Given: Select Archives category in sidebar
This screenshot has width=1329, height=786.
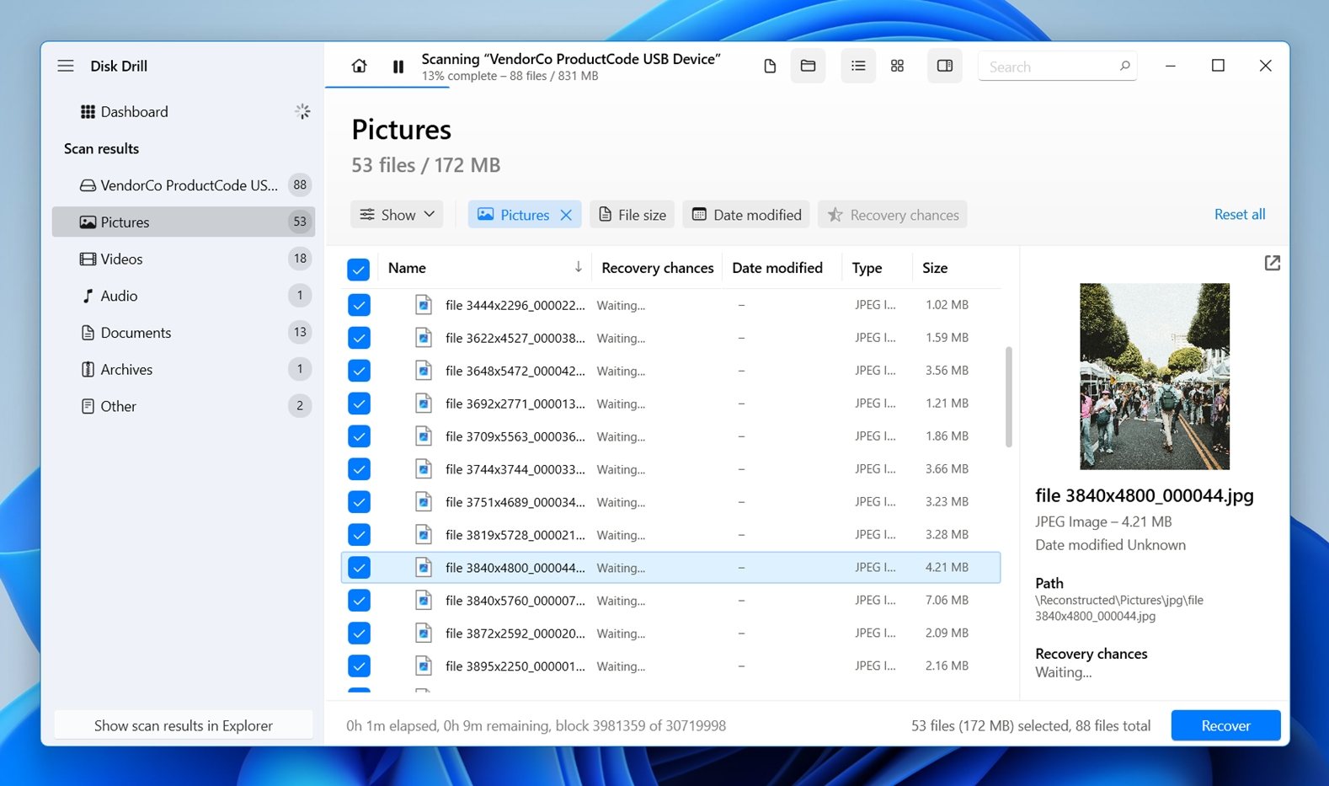Looking at the screenshot, I should tap(184, 369).
